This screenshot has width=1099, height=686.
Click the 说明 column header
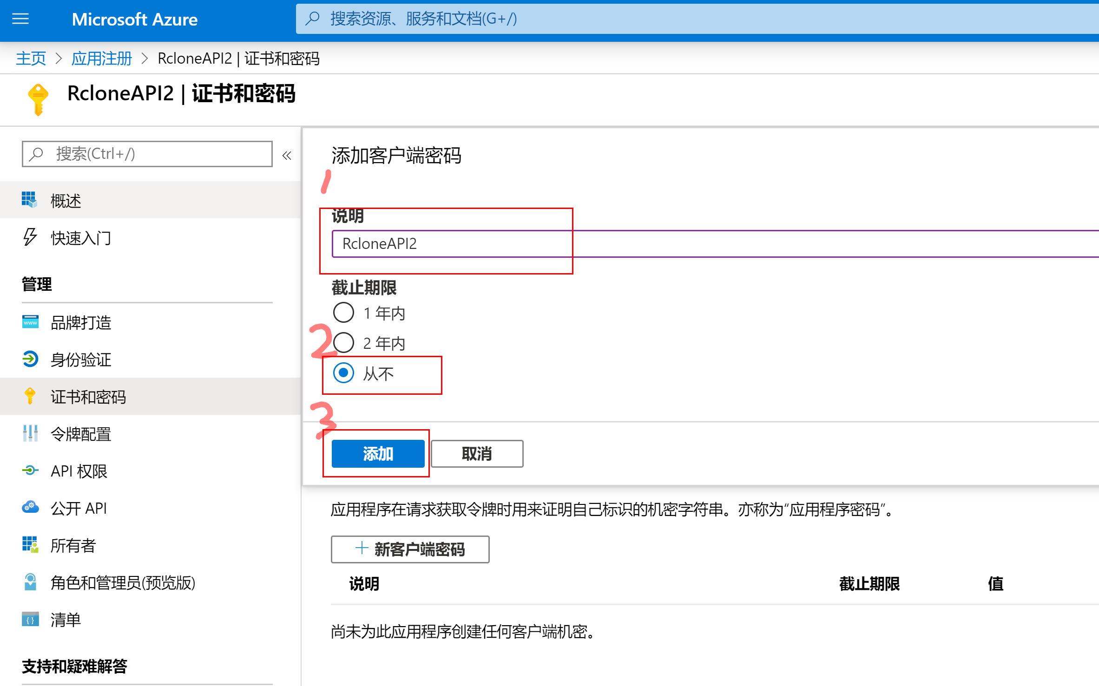click(364, 583)
